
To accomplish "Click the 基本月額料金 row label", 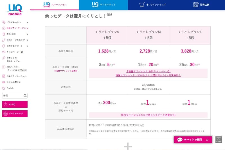I will coord(66,51).
